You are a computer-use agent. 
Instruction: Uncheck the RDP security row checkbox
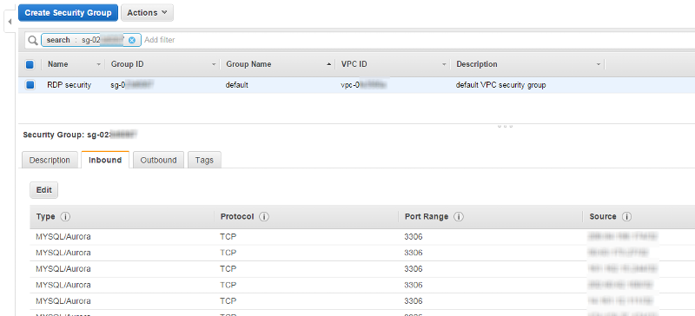pyautogui.click(x=30, y=85)
